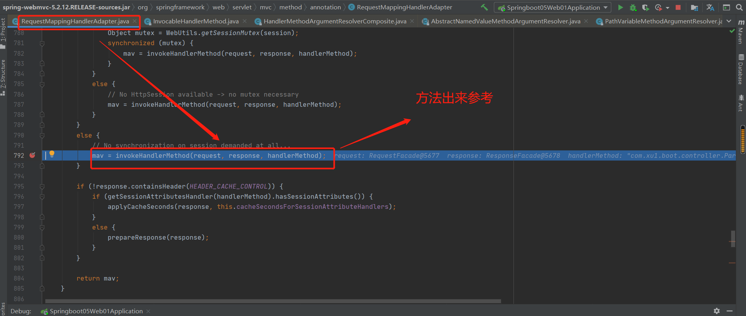Run with Coverage shield icon
Screen dimensions: 746x316
pos(645,7)
